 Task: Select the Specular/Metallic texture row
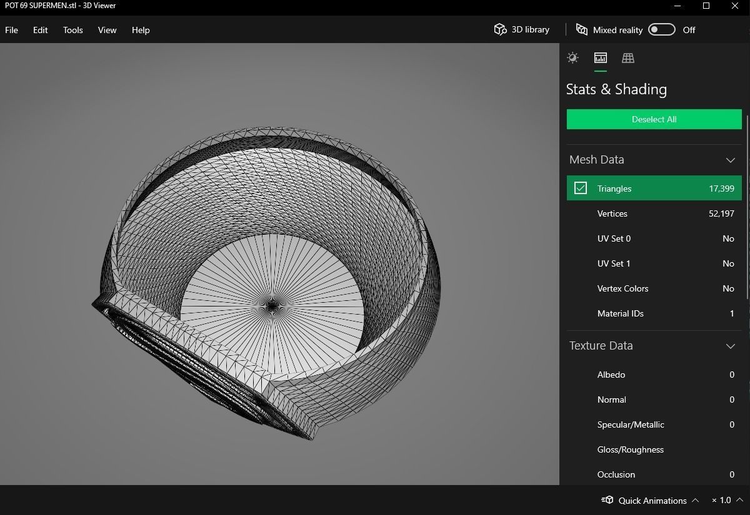click(x=654, y=424)
